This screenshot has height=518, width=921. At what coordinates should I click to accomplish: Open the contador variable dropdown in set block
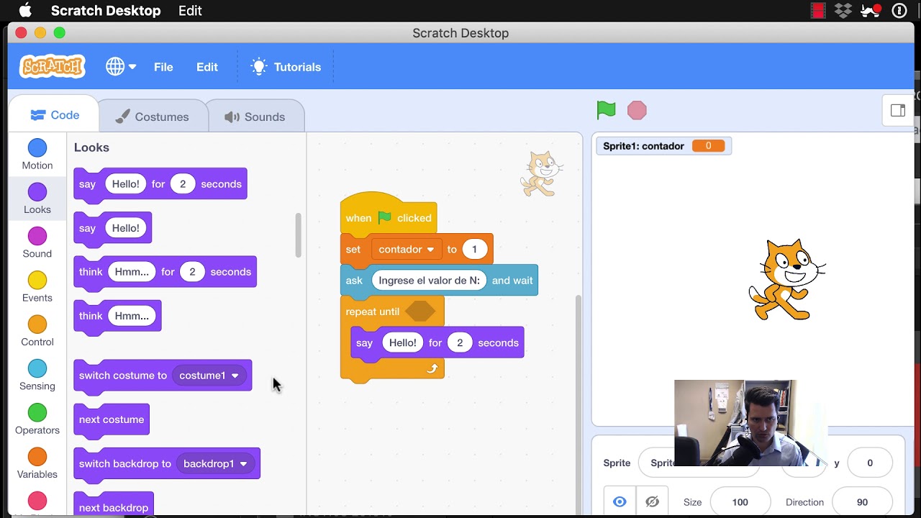407,249
